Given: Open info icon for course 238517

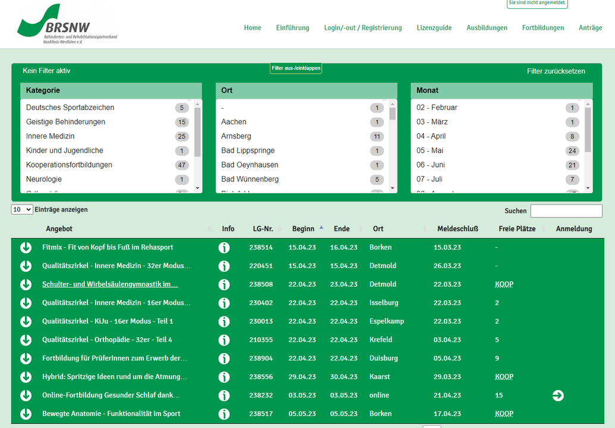Looking at the screenshot, I should tap(224, 414).
